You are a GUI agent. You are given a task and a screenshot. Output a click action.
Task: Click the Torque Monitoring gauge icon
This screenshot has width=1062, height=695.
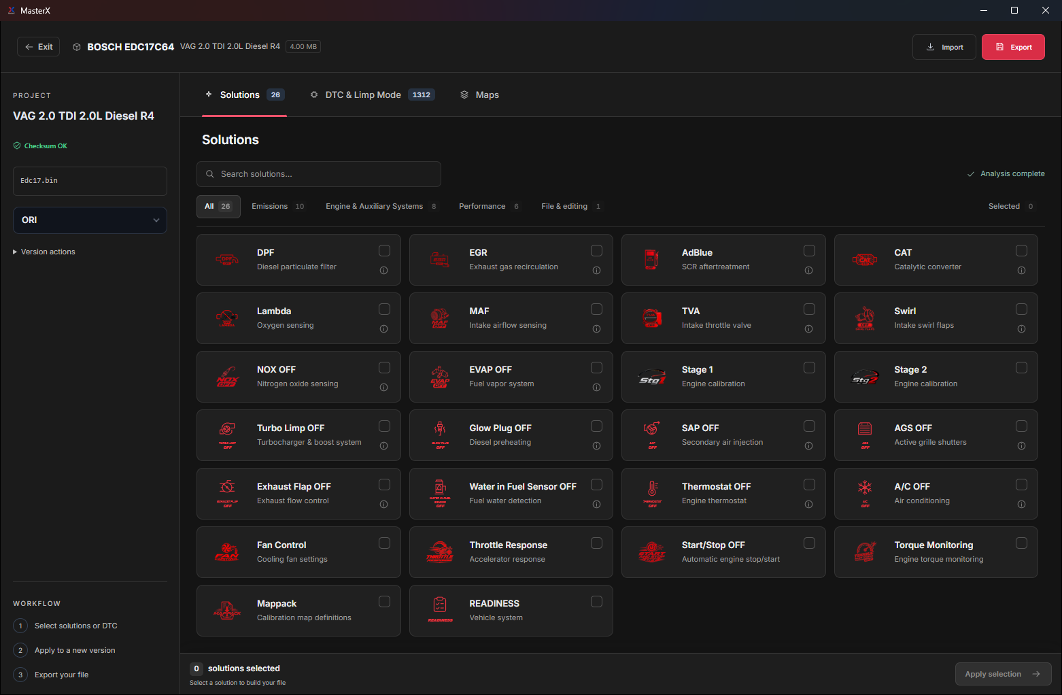click(x=865, y=552)
